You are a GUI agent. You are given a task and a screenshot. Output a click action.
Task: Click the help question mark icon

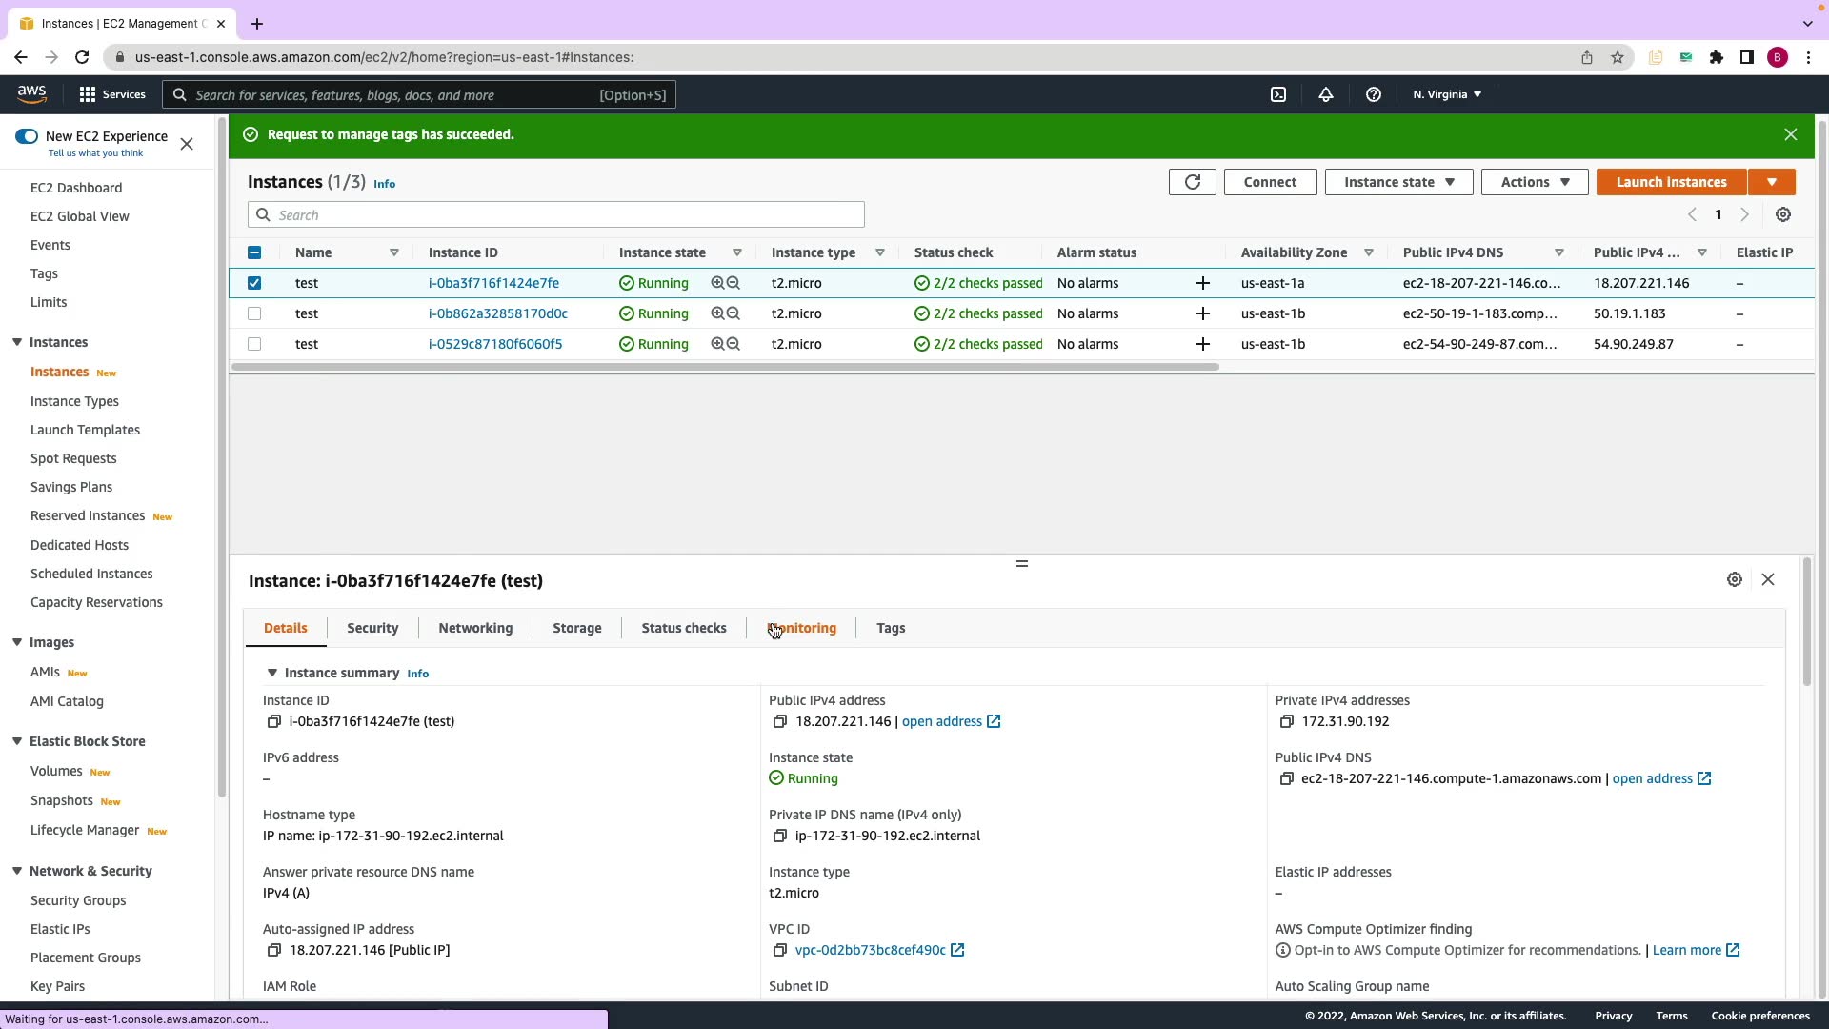[1373, 94]
